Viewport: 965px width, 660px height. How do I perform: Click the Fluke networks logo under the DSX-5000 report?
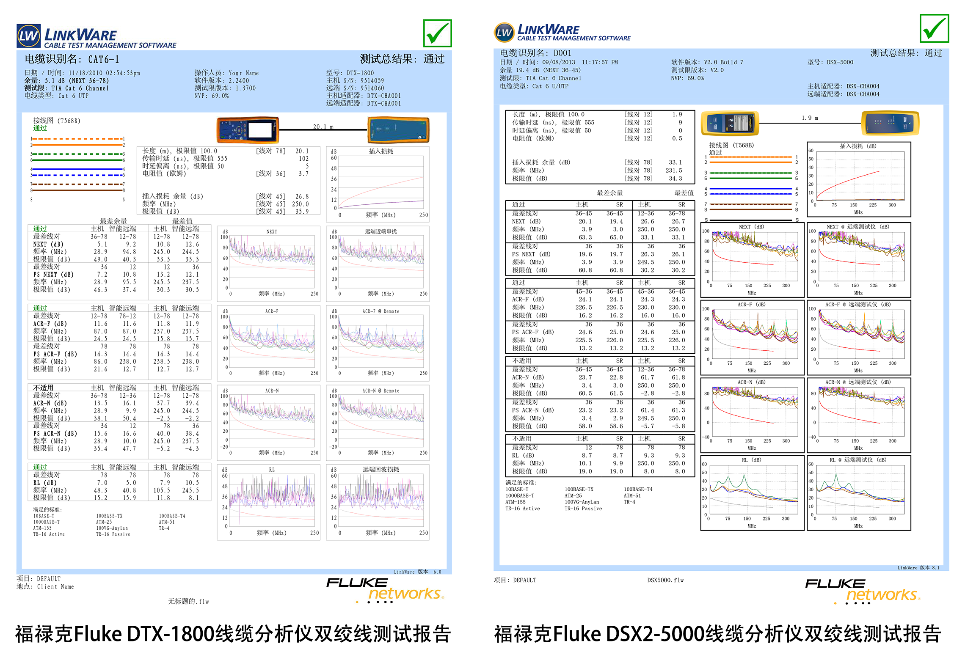pos(863,591)
